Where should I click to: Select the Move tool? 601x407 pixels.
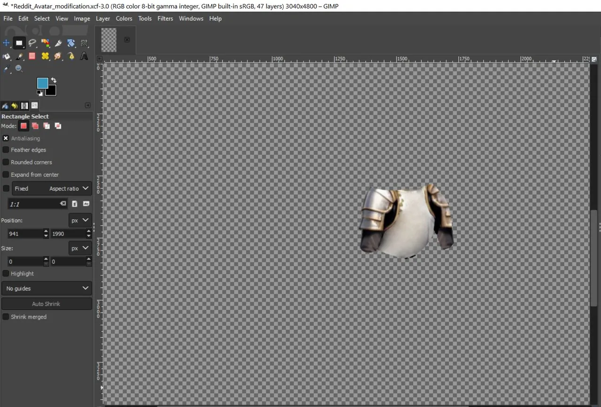point(6,43)
